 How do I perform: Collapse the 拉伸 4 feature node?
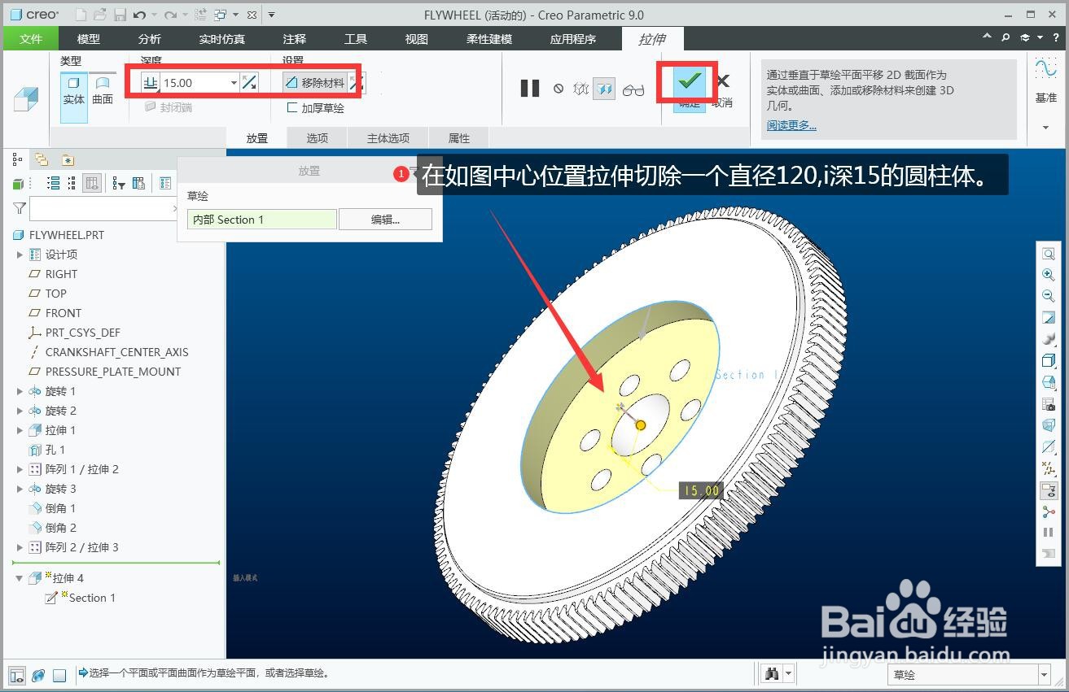(x=20, y=578)
